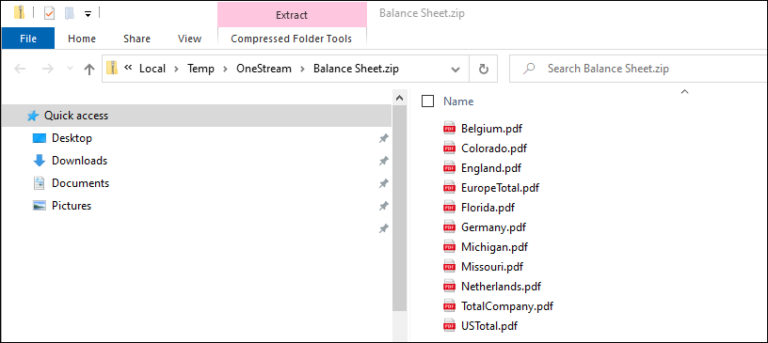The width and height of the screenshot is (768, 343).
Task: Toggle the select all checkbox
Action: [x=427, y=101]
